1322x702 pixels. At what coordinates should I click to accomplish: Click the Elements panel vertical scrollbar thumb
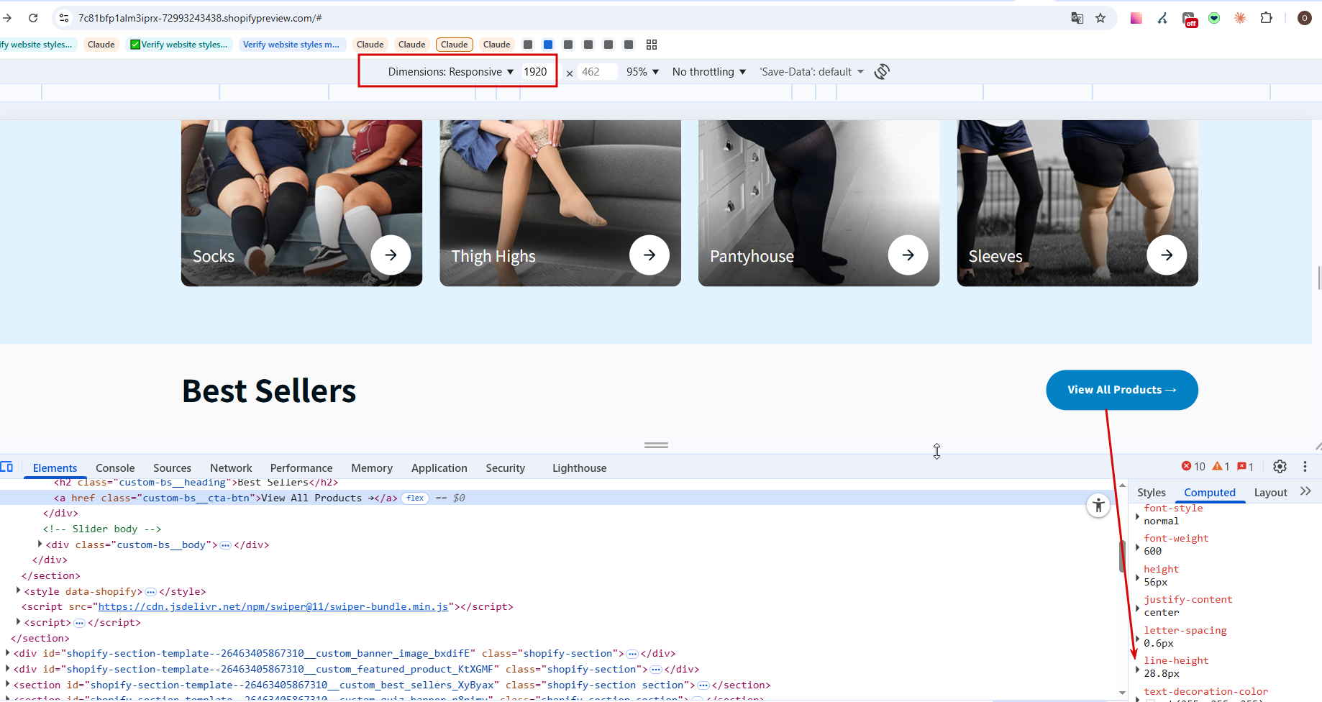pos(1122,556)
